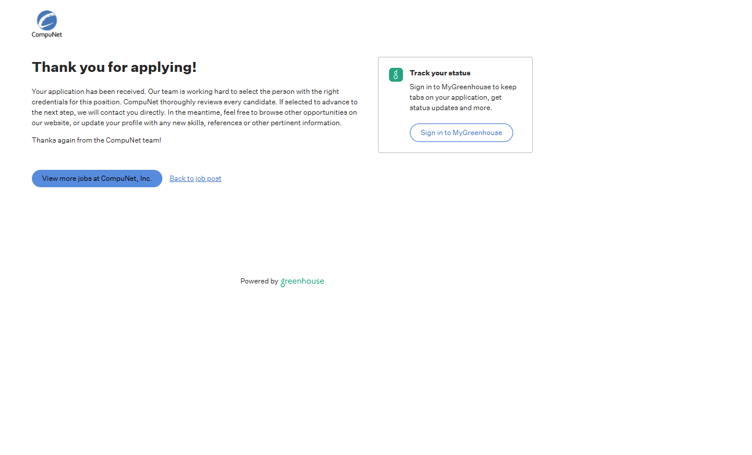Click the word 'applying!' in the heading
752x455 pixels.
pos(164,67)
